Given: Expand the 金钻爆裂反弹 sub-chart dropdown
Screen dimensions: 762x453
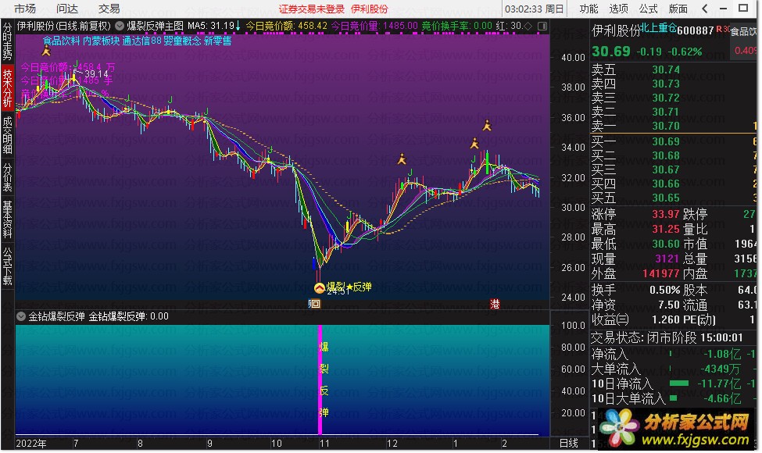Looking at the screenshot, I should click(x=21, y=316).
